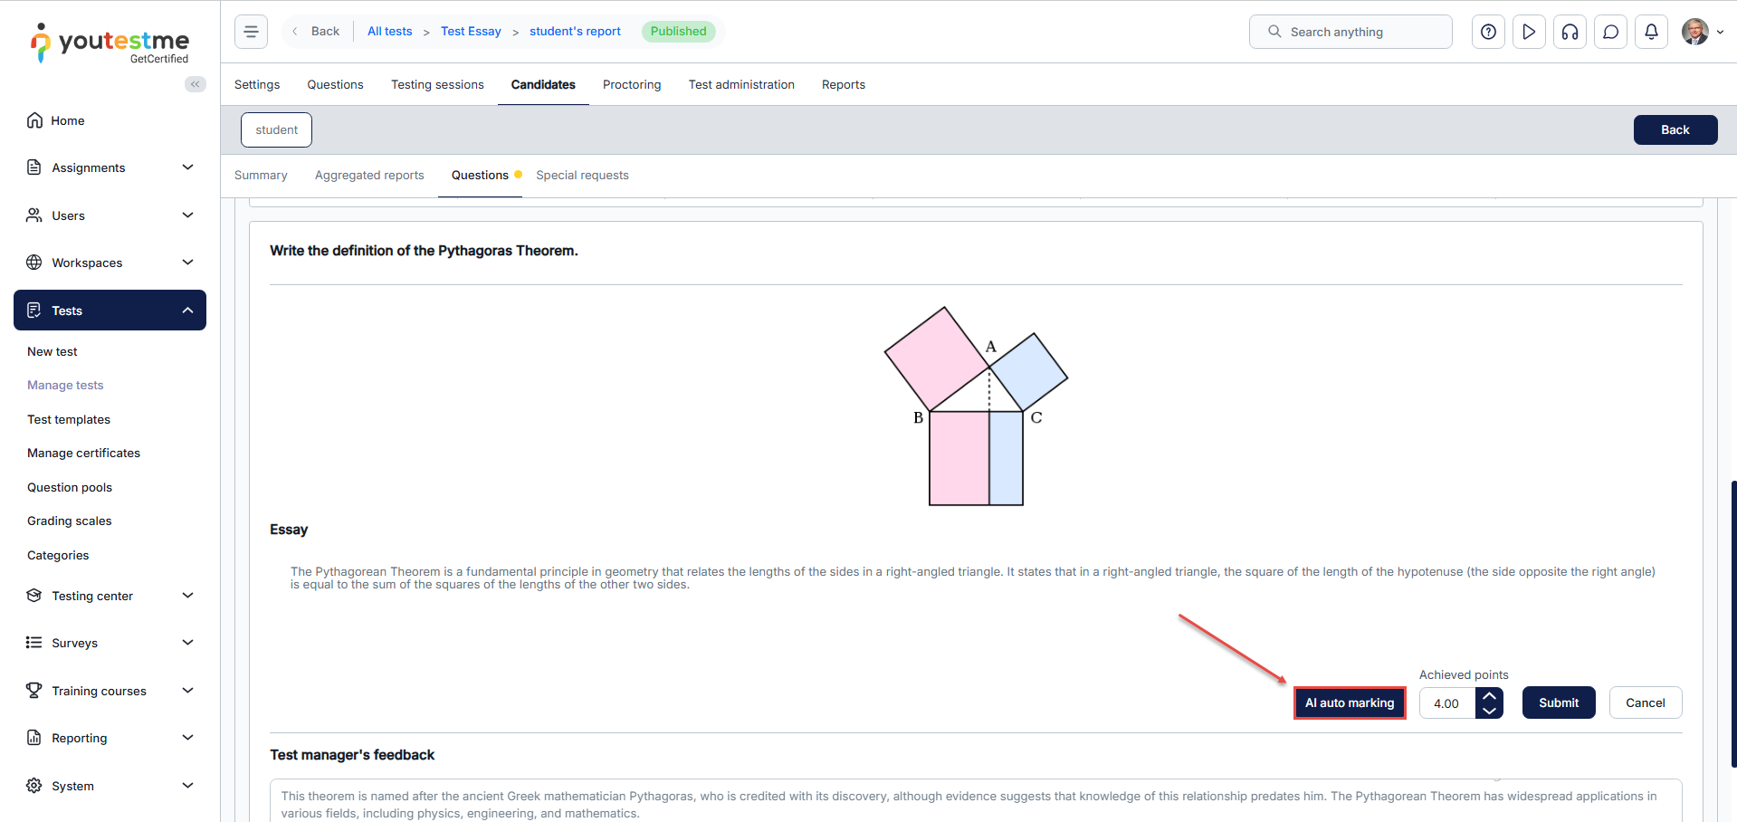This screenshot has height=822, width=1737.
Task: Expand the Assignments menu chevron
Action: (187, 167)
